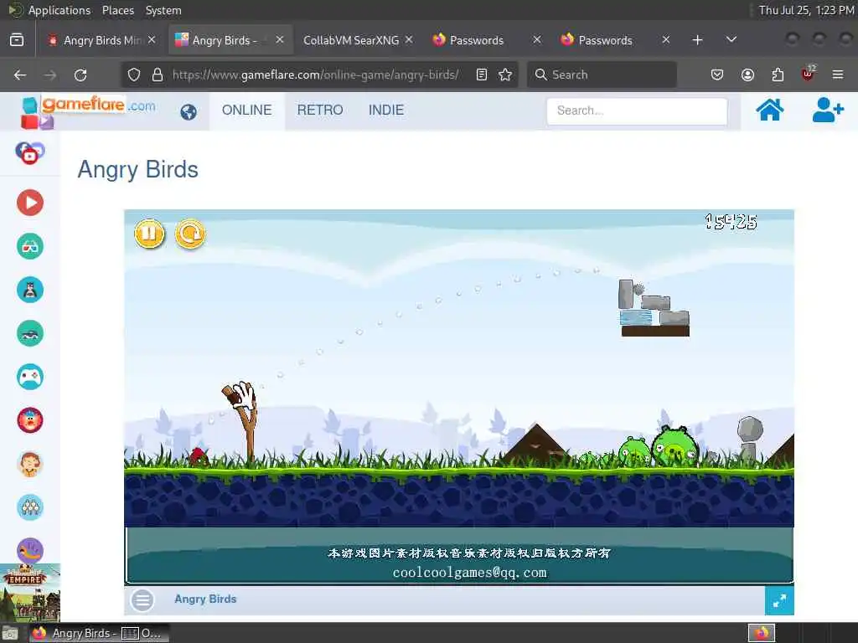Click the Angry Birds title link below game
This screenshot has width=858, height=643.
point(205,599)
